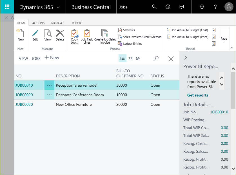Switch to list view layout
The height and width of the screenshot is (175, 236).
[x=122, y=58]
